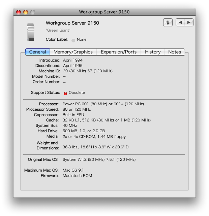Screen dimensions: 209x216
Task: Click Firmware value Macintosh ROM
Action: coord(77,176)
